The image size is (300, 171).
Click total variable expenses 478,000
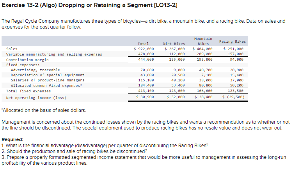pyautogui.click(x=146, y=54)
